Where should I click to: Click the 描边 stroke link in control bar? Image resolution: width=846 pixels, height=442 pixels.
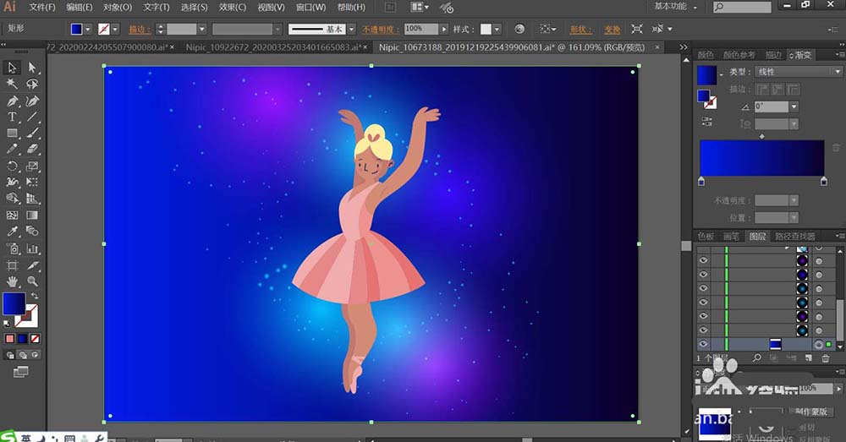140,29
